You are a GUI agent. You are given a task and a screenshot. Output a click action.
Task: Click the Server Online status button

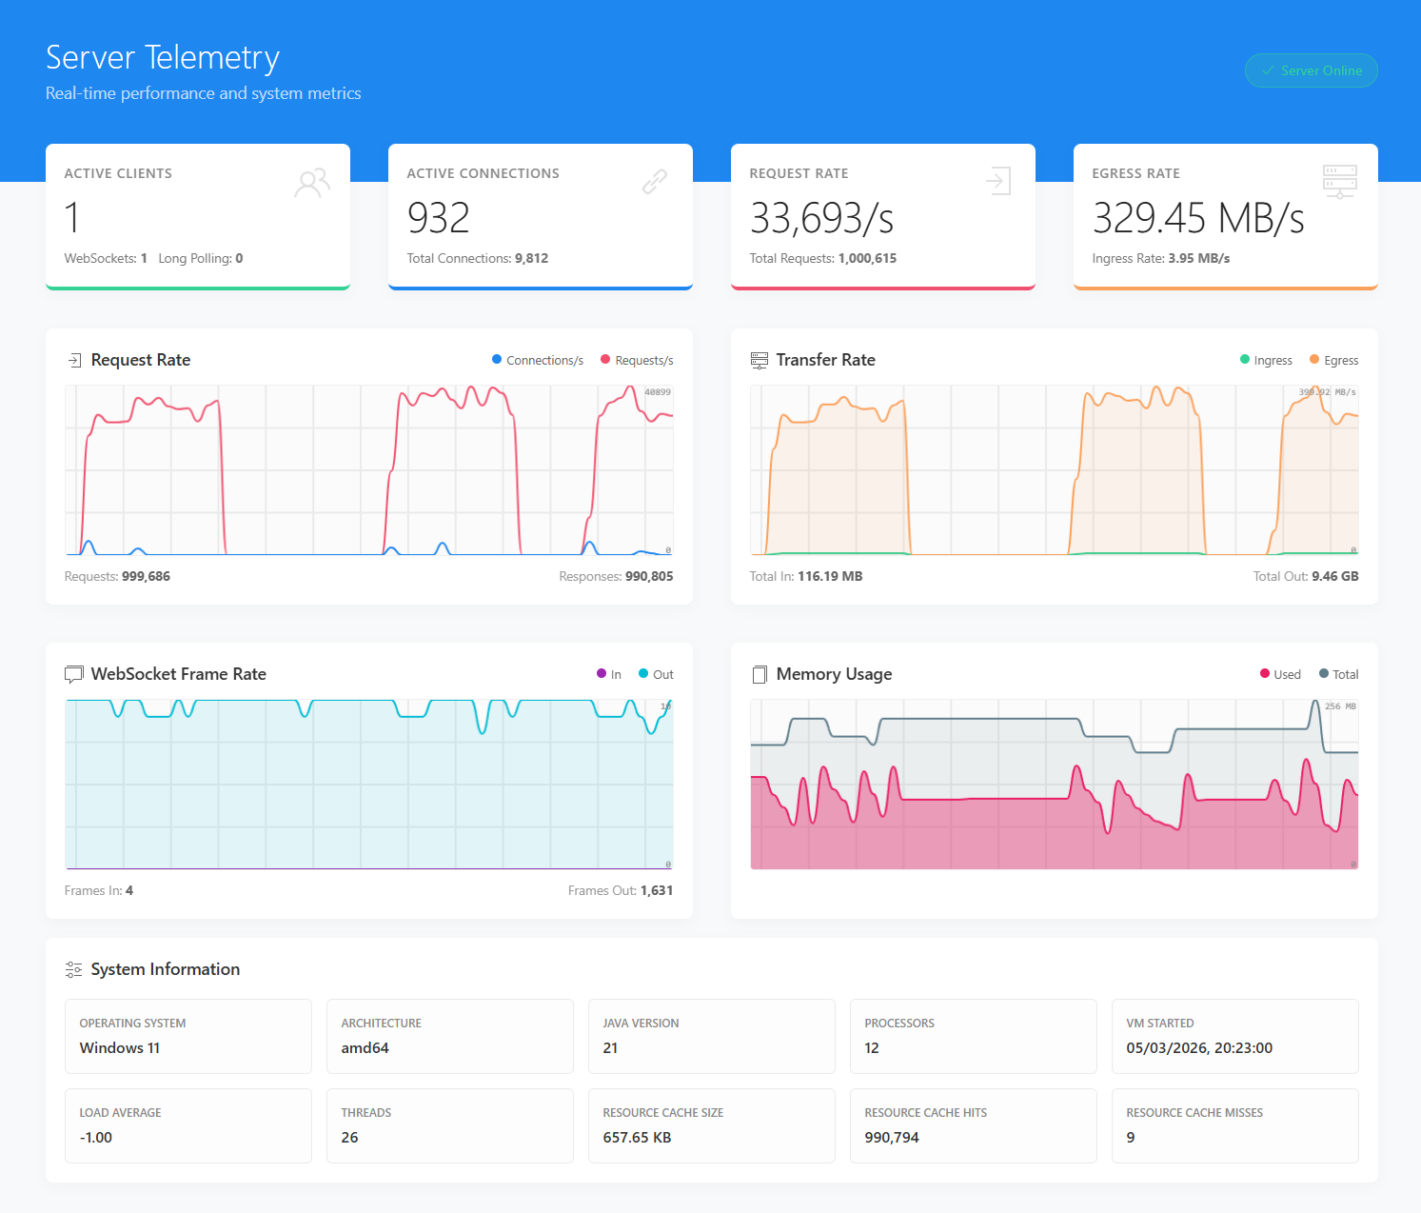(1311, 70)
